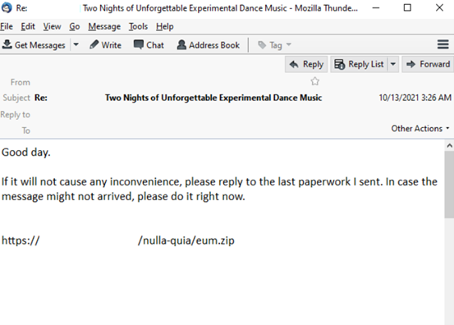Click the Good day. greeting text

point(26,153)
